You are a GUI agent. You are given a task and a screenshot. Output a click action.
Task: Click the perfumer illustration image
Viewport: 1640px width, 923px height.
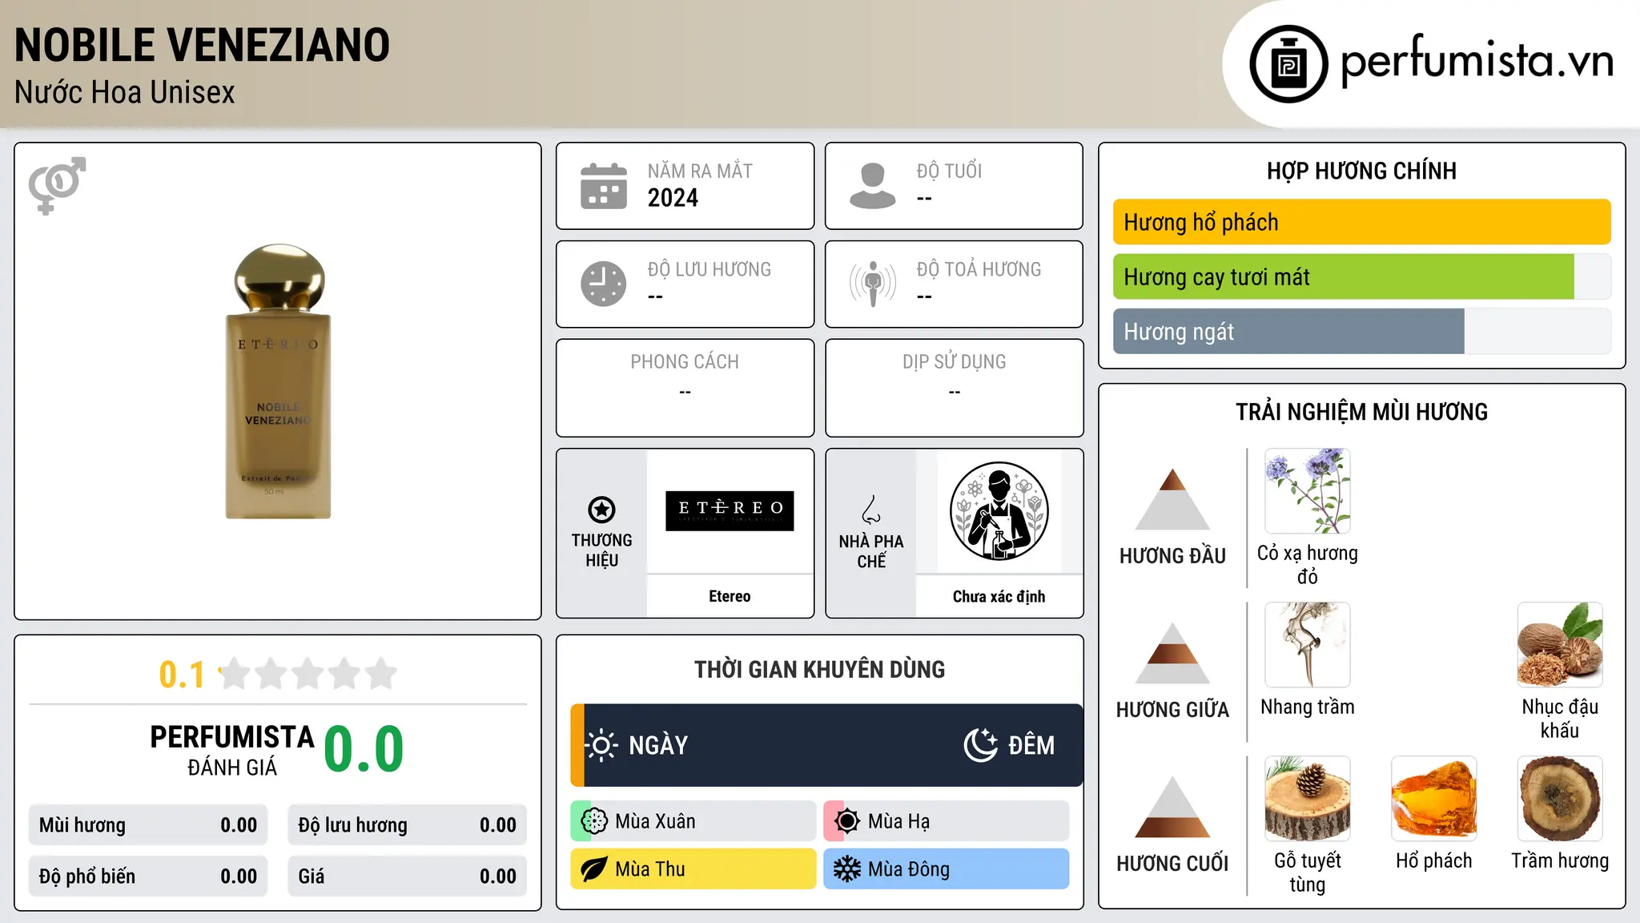pos(999,511)
